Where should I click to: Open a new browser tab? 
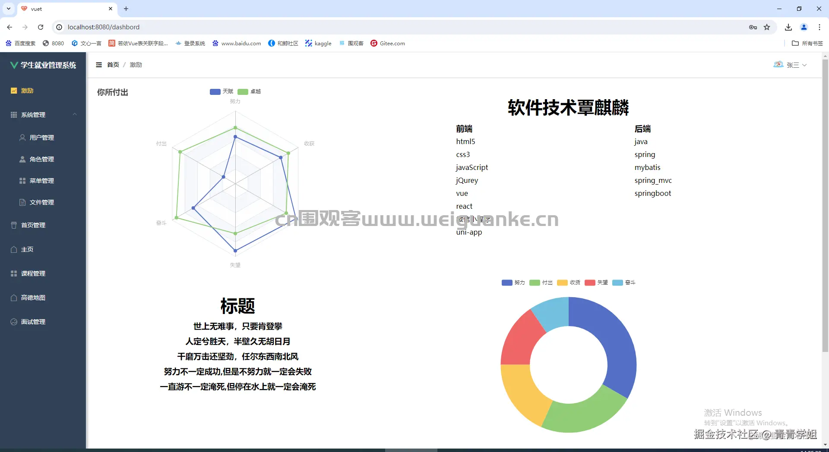pyautogui.click(x=126, y=9)
